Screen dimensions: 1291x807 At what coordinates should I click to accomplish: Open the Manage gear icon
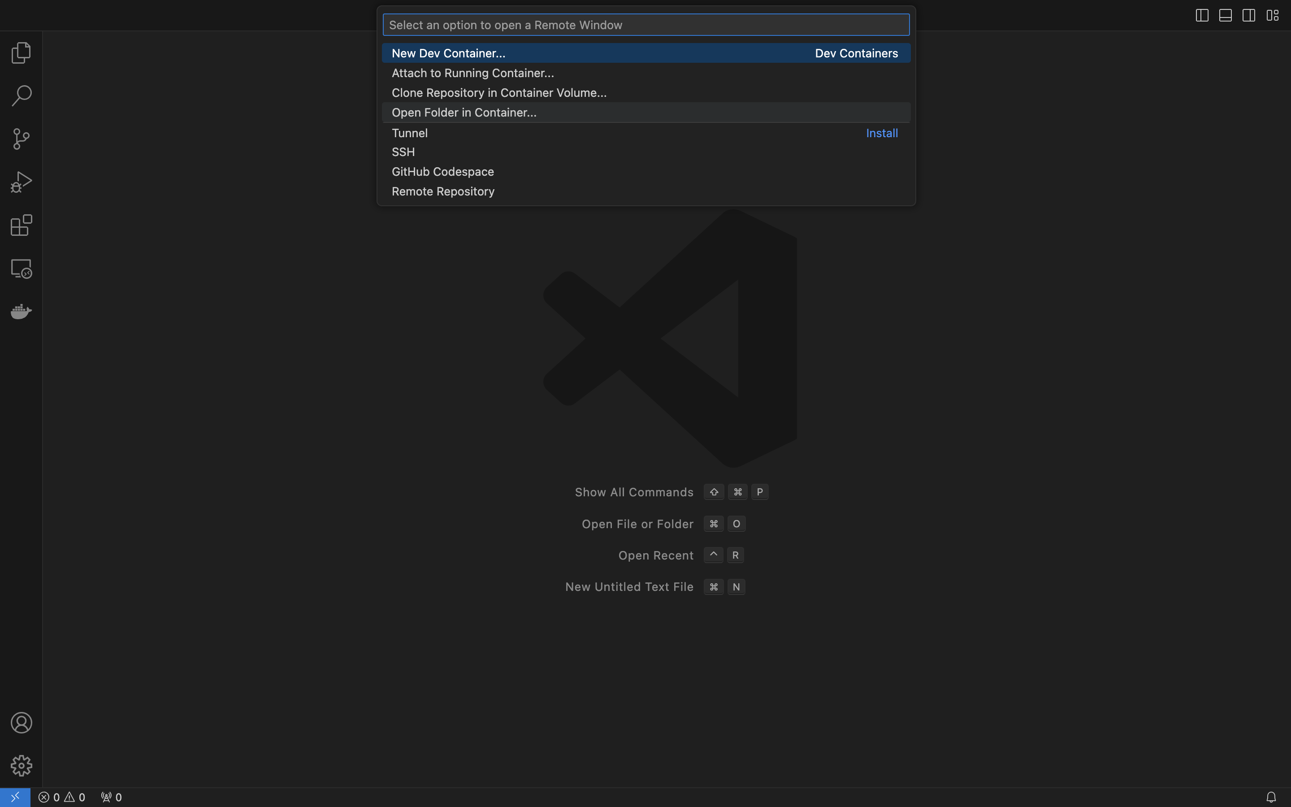coord(22,766)
